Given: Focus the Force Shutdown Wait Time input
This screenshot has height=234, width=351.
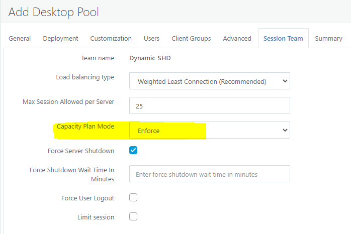Looking at the screenshot, I should click(x=209, y=174).
